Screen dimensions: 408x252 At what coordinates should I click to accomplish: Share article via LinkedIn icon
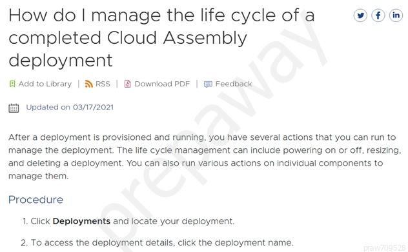pyautogui.click(x=396, y=15)
